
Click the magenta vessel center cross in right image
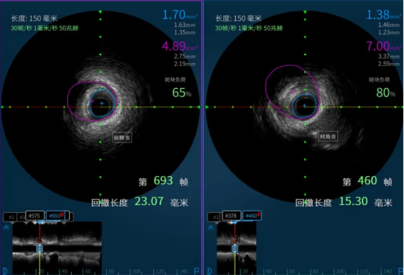pos(293,92)
